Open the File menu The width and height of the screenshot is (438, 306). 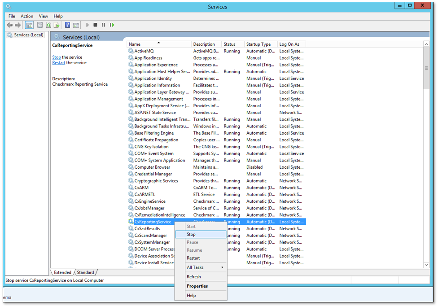coord(12,16)
